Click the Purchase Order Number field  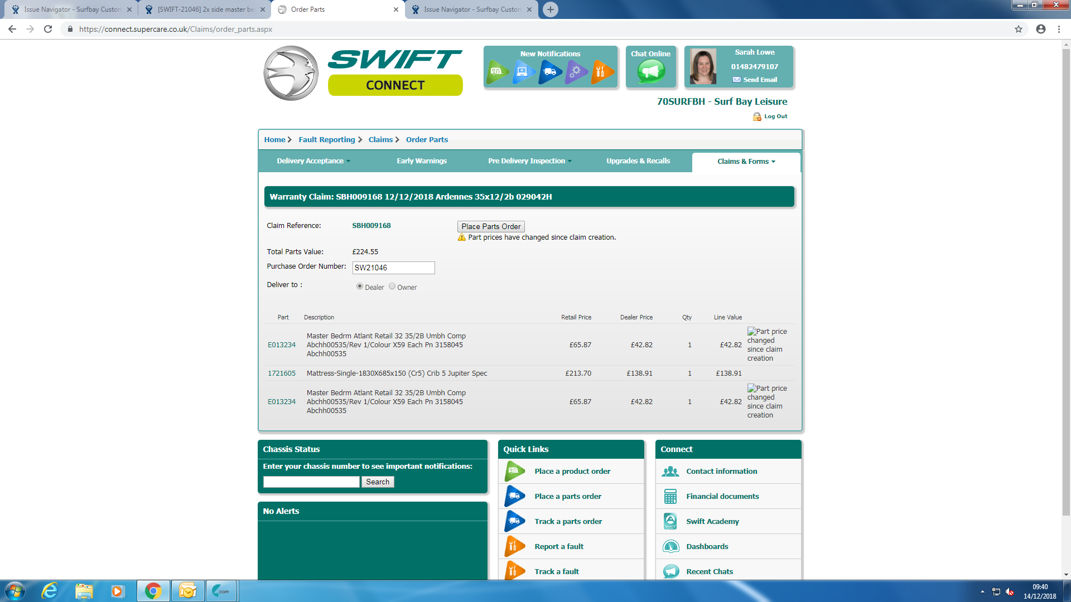click(x=393, y=268)
